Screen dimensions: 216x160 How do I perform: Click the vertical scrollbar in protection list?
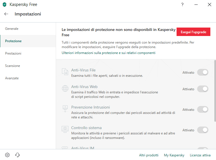pyautogui.click(x=215, y=90)
